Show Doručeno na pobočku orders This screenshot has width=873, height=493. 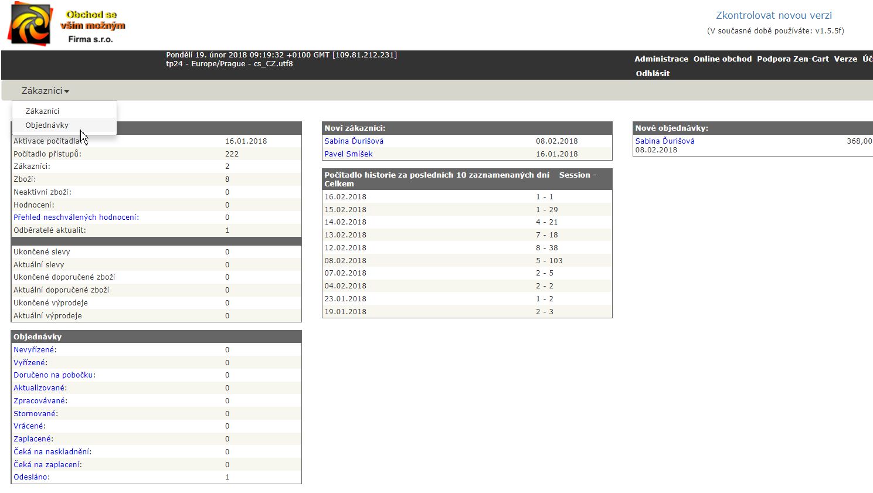coord(54,375)
